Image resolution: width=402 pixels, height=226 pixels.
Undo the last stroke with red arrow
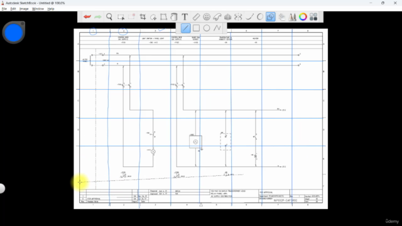[x=87, y=17]
